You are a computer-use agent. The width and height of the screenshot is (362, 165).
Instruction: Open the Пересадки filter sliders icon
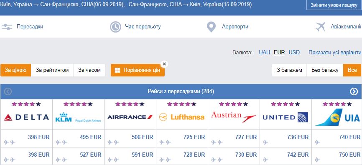coord(7,27)
